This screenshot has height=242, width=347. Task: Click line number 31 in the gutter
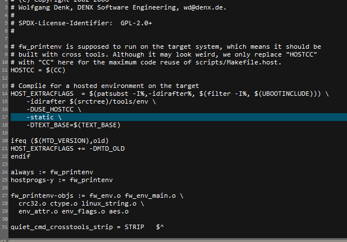(5, 227)
